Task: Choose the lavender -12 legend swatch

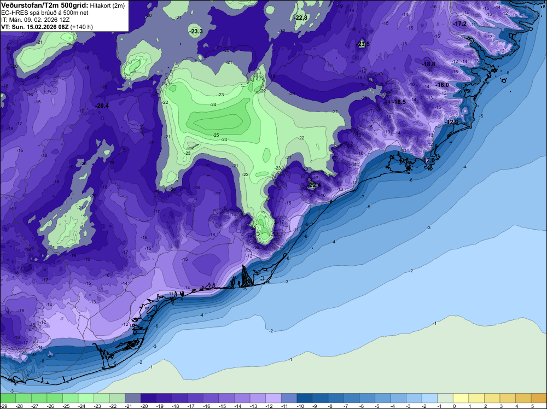Action: click(x=273, y=398)
